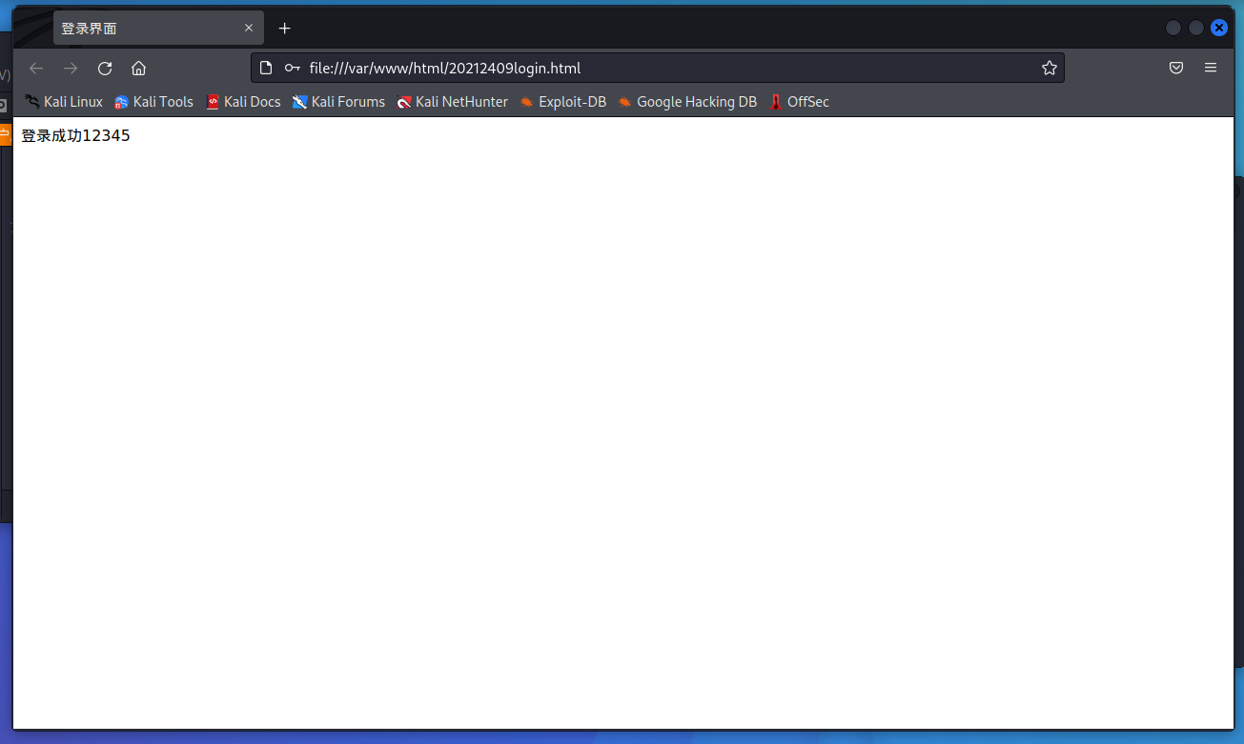Image resolution: width=1244 pixels, height=744 pixels.
Task: Bookmark this page with the star
Action: tap(1050, 68)
